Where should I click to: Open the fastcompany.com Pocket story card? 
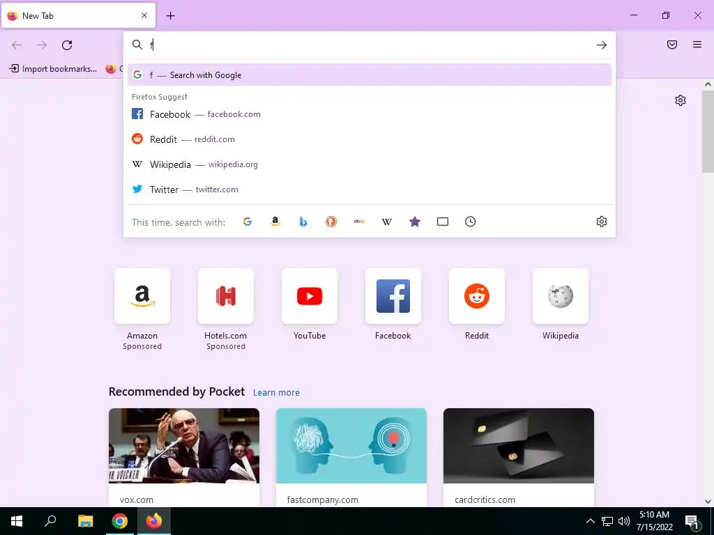click(x=351, y=457)
